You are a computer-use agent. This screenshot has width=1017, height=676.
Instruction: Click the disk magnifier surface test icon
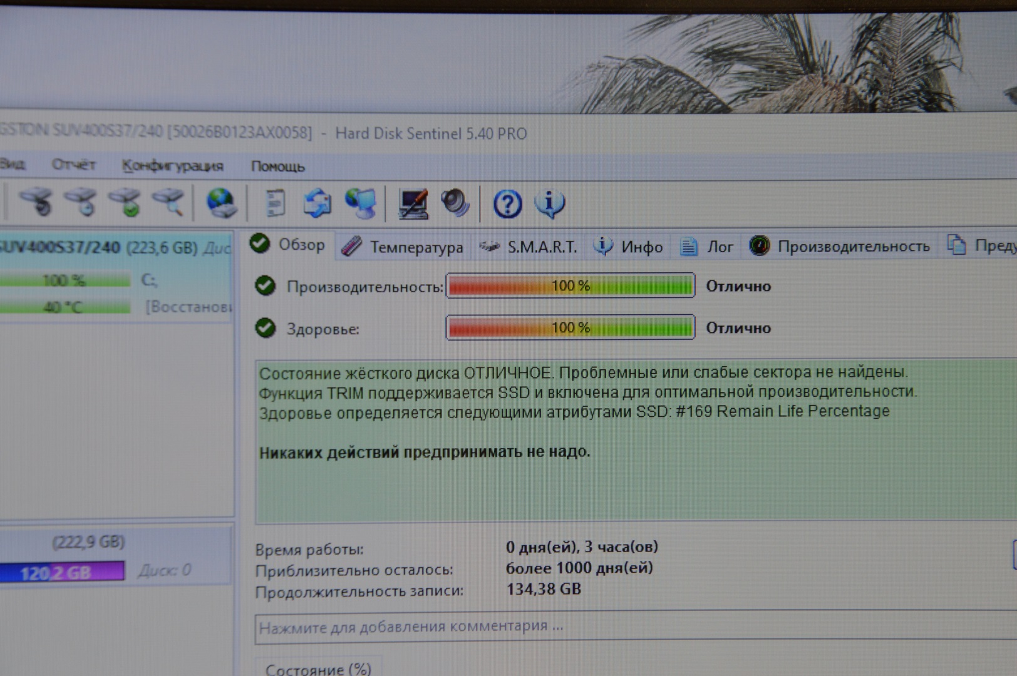tap(169, 202)
